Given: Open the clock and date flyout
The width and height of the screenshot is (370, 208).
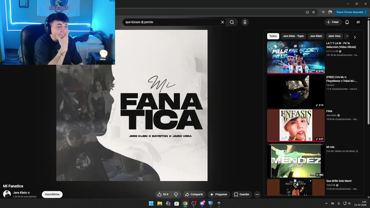Looking at the screenshot, I should [360, 203].
